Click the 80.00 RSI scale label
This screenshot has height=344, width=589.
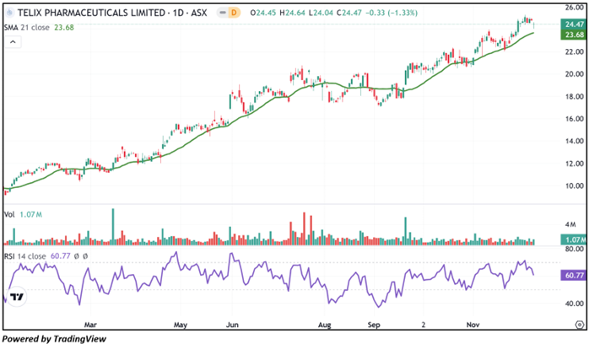(575, 249)
